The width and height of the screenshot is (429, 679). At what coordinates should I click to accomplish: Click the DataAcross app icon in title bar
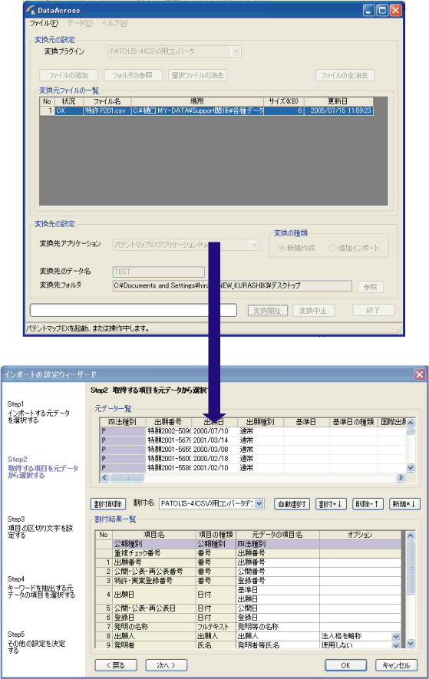pos(31,10)
